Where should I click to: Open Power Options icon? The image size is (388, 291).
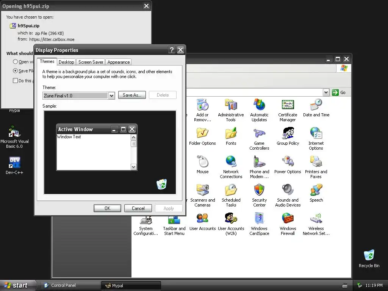288,161
